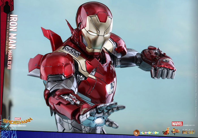
Task: Click the Marvel logo beside the copyright text
Action: 177,124
